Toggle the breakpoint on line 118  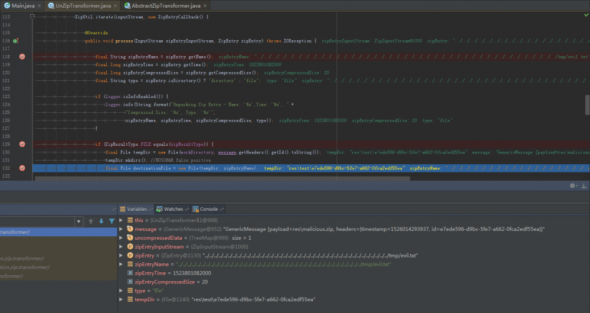22,57
